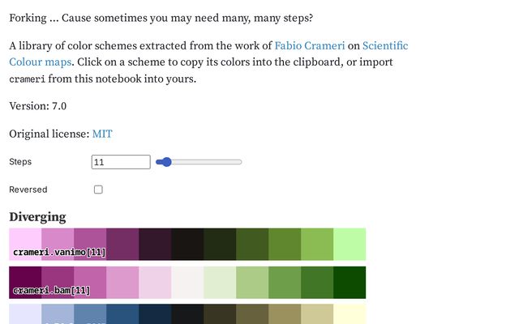Select the pale yellow last swatch in third row
The height and width of the screenshot is (324, 519).
tap(350, 314)
